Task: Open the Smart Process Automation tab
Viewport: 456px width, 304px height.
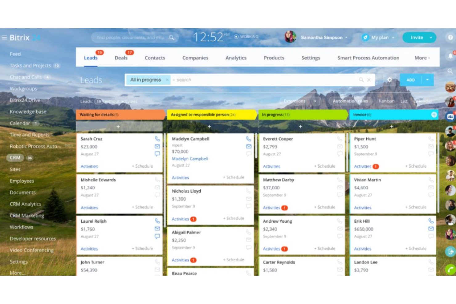Action: click(368, 58)
